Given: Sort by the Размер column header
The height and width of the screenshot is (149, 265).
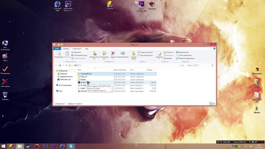Looking at the screenshot, I should 149,70.
